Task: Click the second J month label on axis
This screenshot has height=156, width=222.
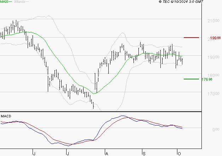Action: click(x=68, y=154)
